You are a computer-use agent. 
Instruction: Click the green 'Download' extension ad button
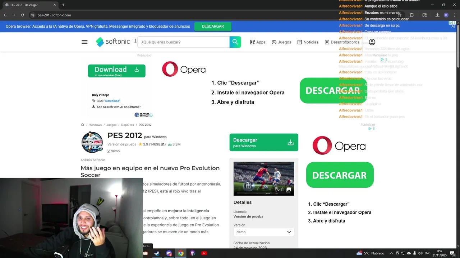tap(116, 71)
